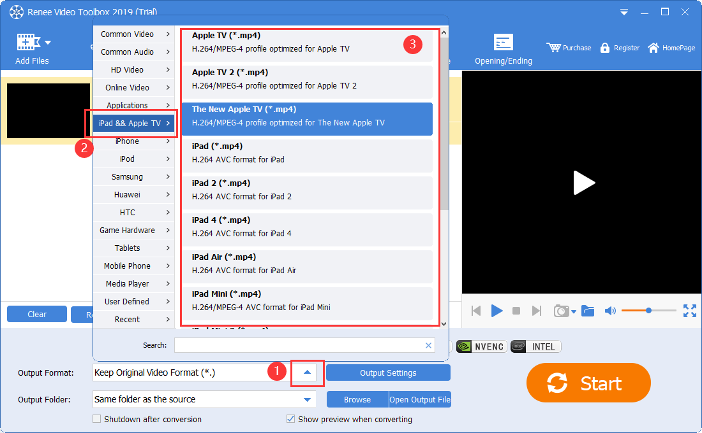Viewport: 702px width, 433px height.
Task: Mute audio with speaker icon
Action: (610, 311)
